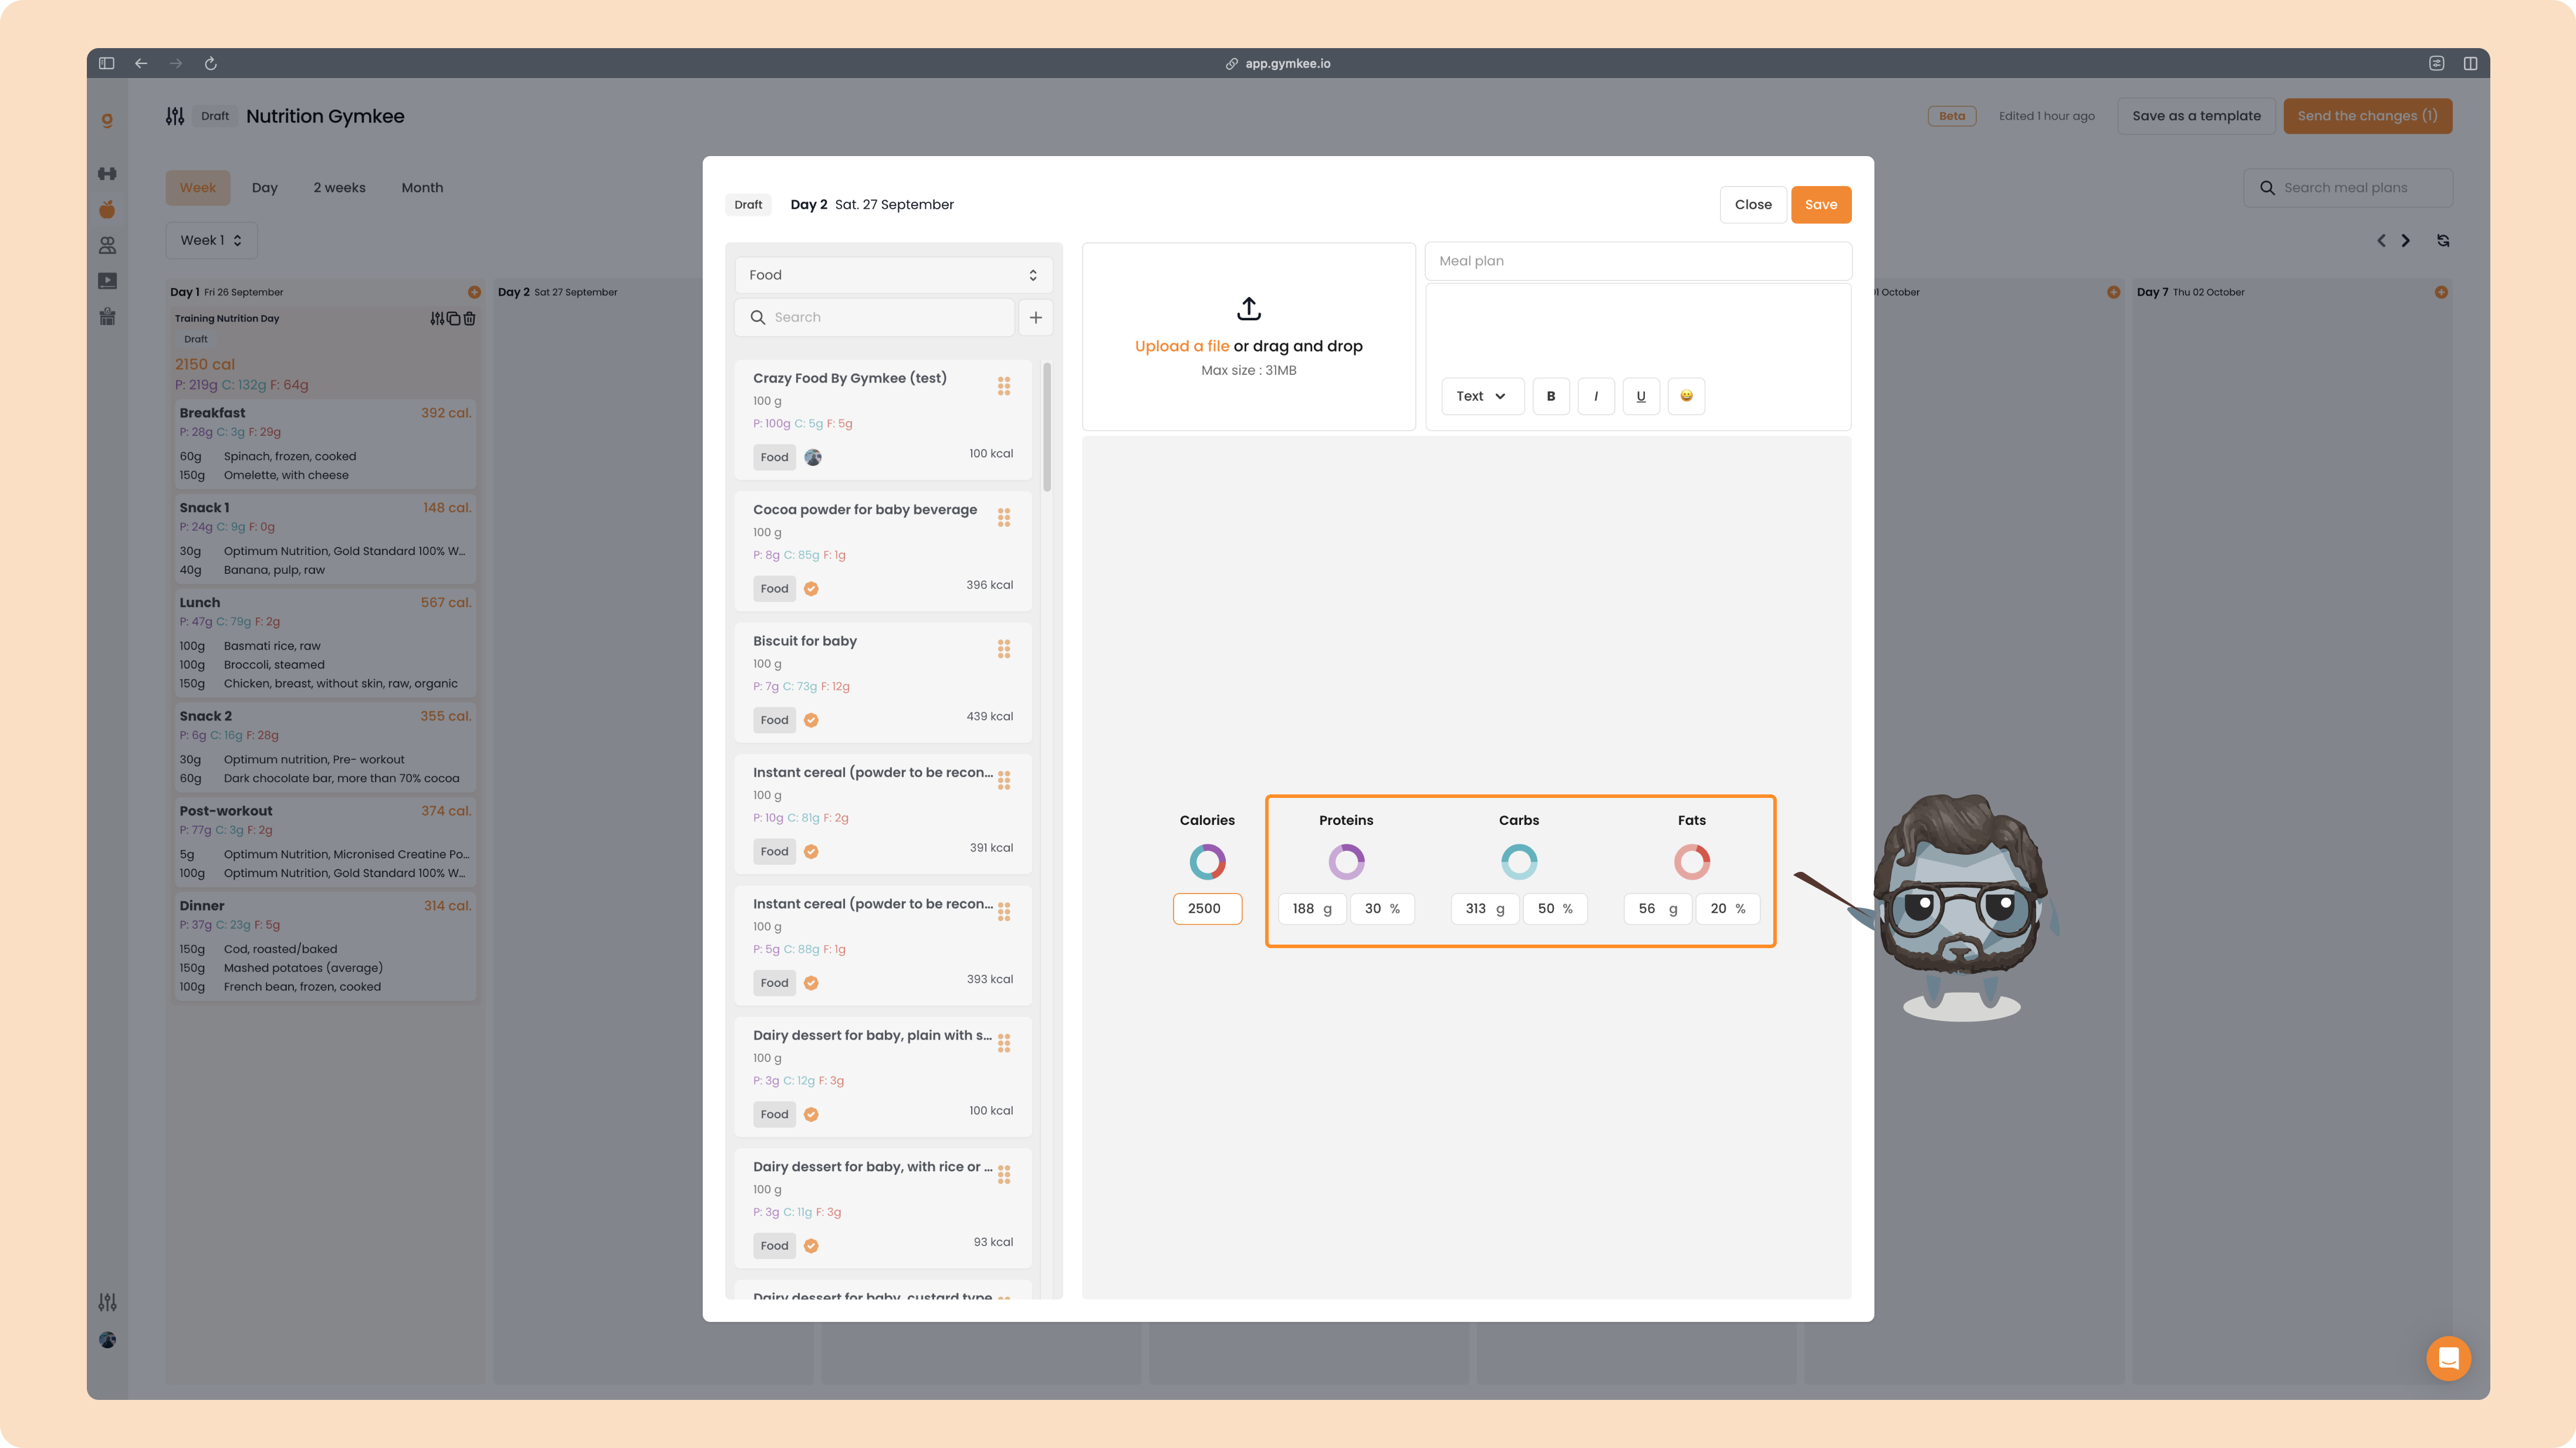Click the Fats grams field showing 56

click(x=1657, y=908)
